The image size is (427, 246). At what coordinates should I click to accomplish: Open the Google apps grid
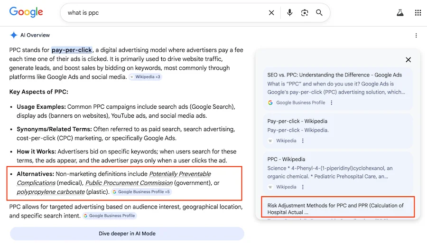[x=418, y=13]
